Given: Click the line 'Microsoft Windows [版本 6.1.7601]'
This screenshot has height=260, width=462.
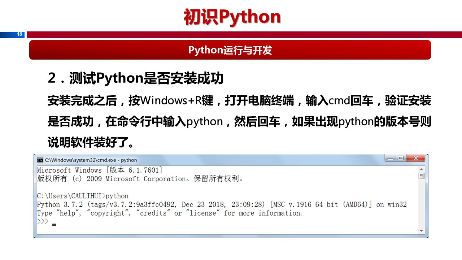Looking at the screenshot, I should point(100,170).
